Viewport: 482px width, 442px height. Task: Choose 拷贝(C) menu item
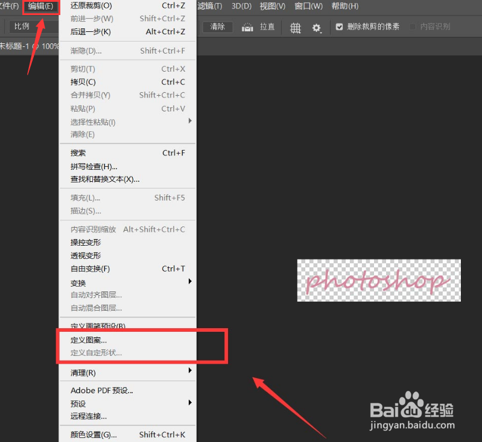click(127, 82)
